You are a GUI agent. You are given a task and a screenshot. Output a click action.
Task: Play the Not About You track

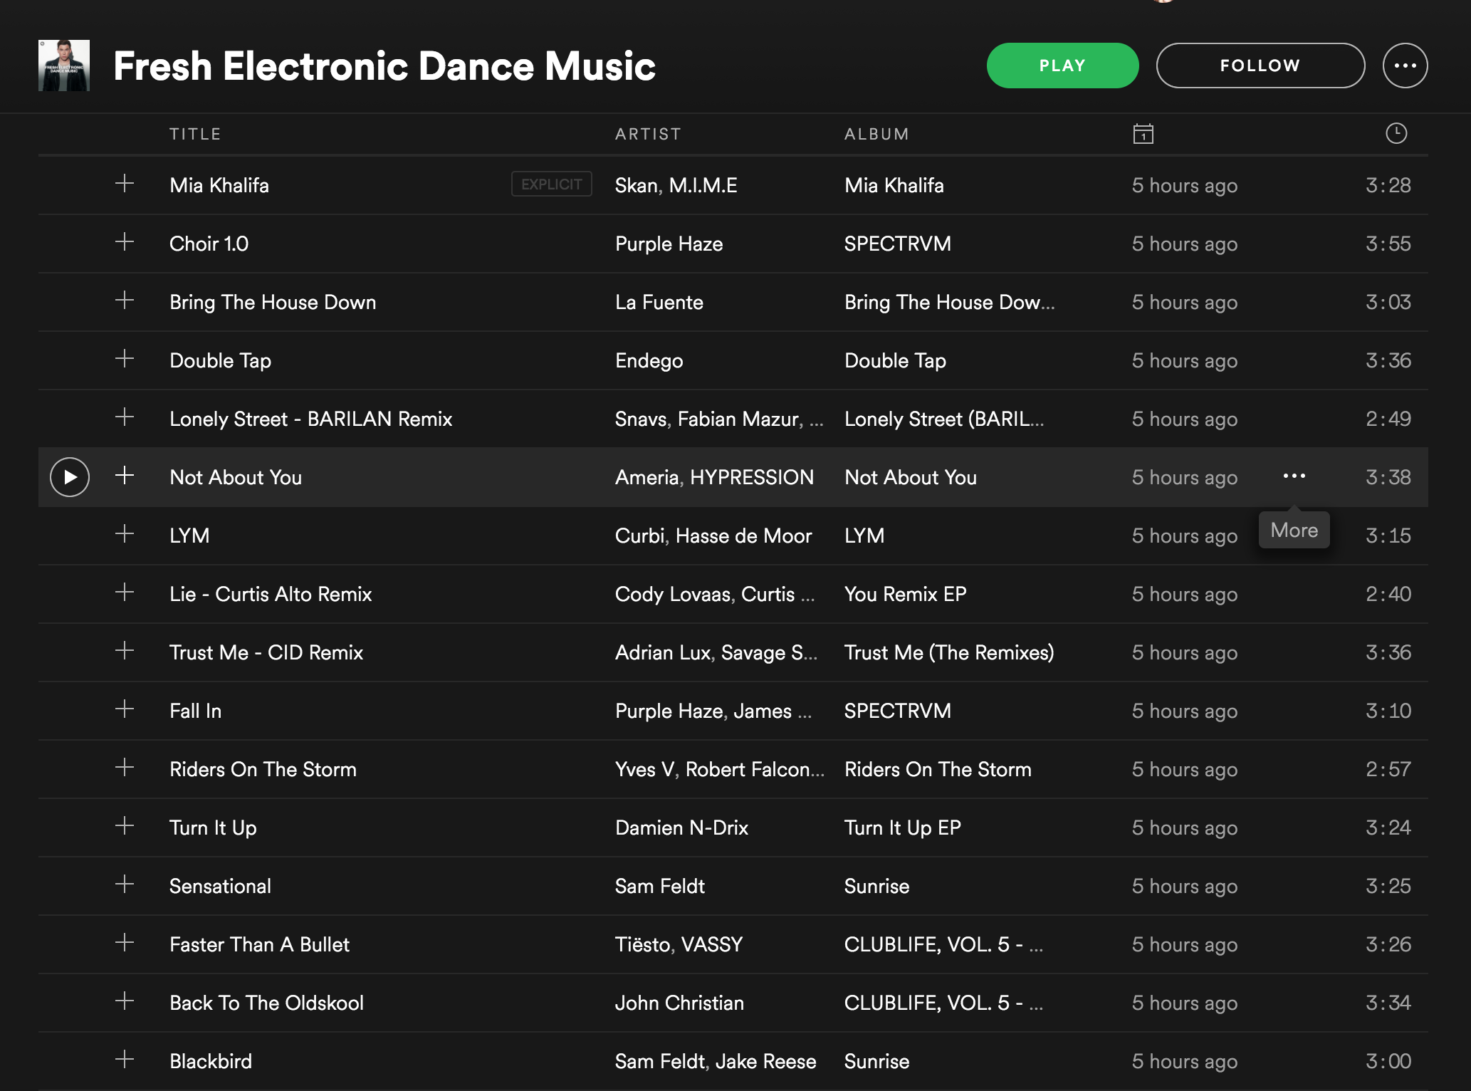70,477
